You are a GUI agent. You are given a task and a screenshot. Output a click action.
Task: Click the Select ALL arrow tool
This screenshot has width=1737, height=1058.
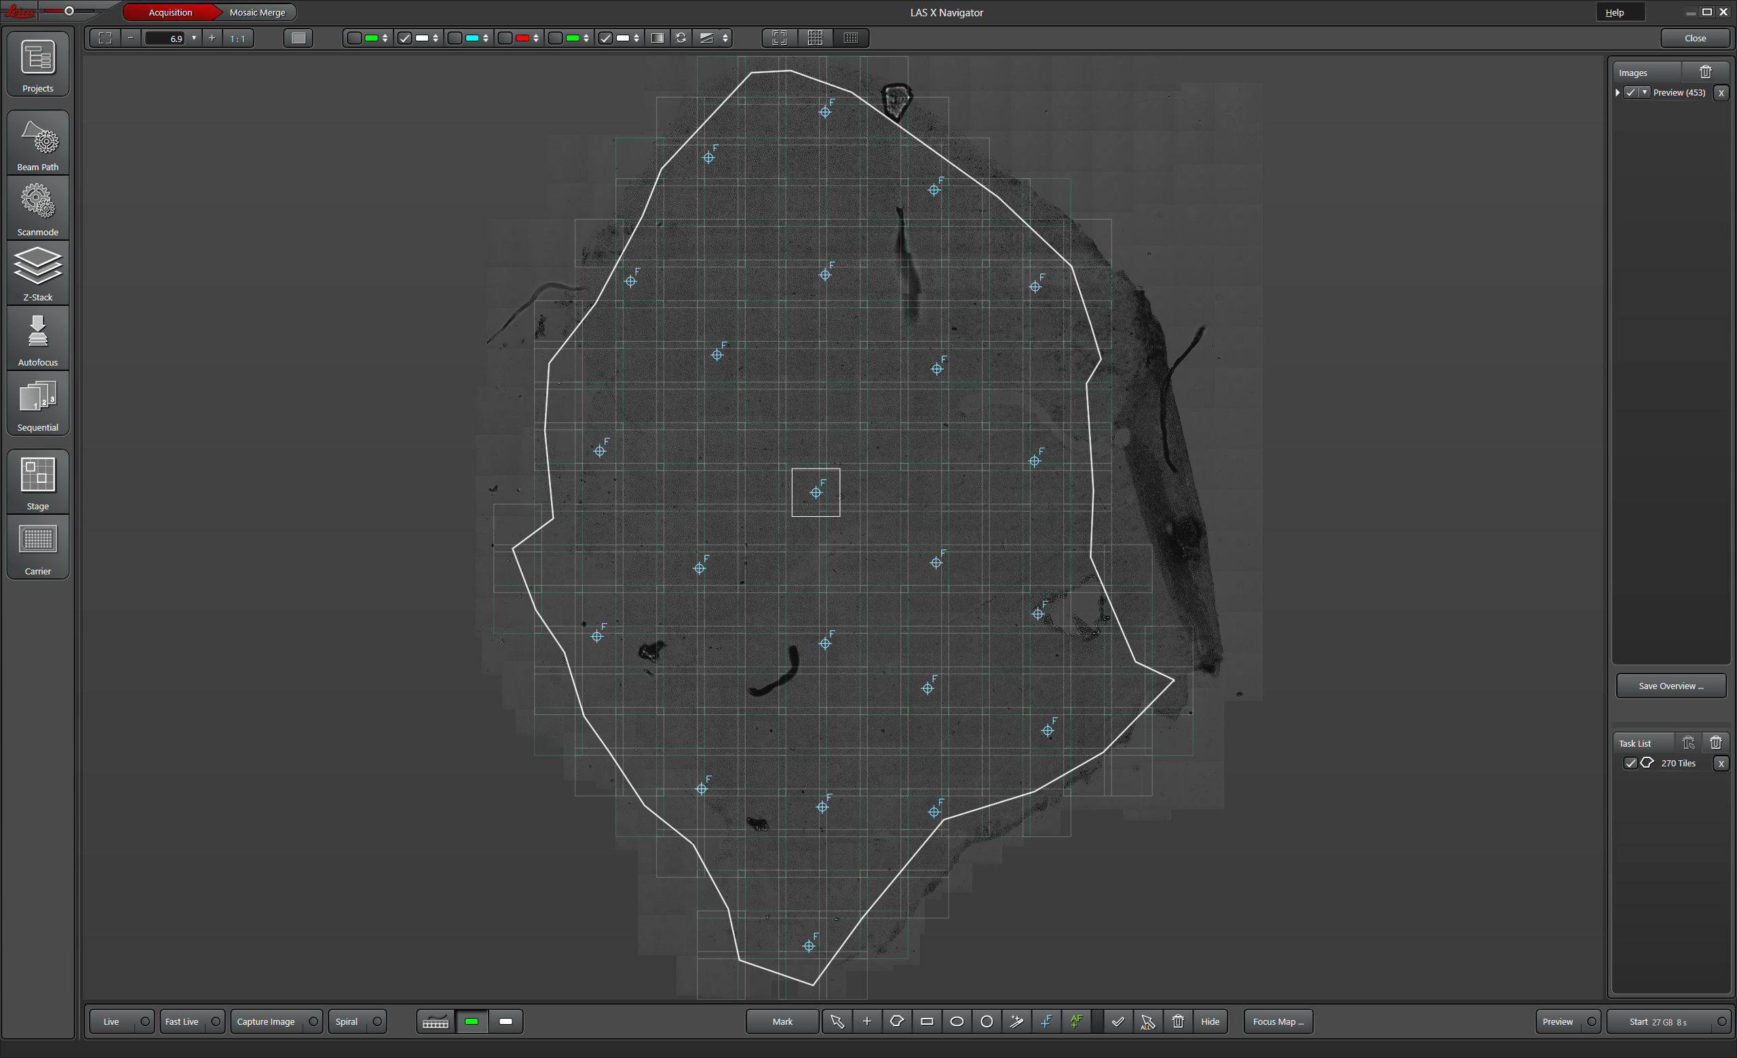[1147, 1021]
